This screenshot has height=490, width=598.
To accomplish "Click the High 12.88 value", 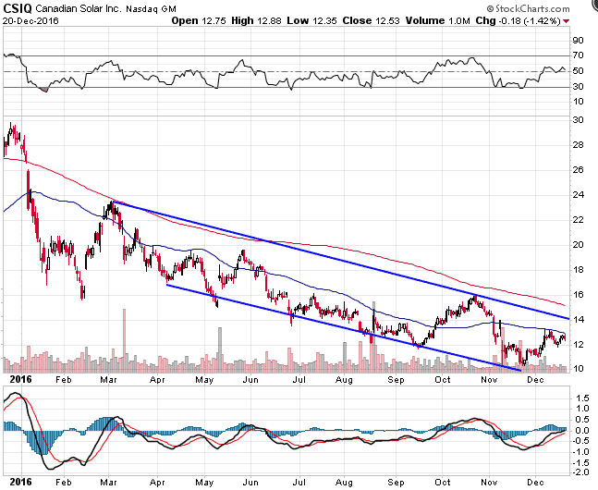I will (x=256, y=20).
